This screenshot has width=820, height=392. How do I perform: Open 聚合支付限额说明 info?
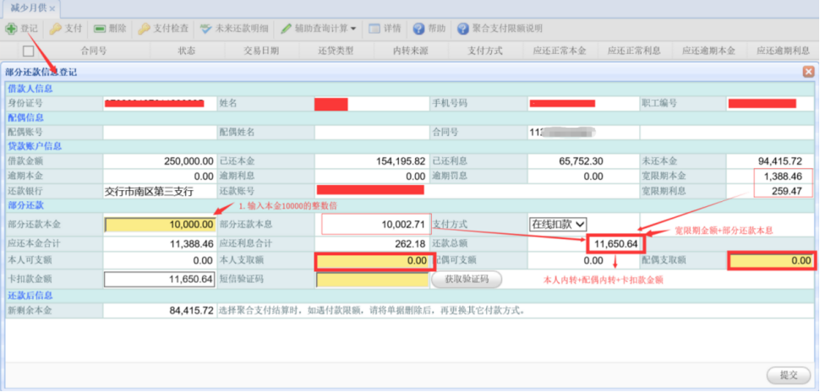pos(463,28)
